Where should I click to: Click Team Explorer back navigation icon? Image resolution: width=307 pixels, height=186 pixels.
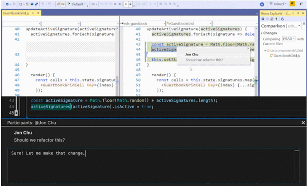pyautogui.click(x=263, y=19)
